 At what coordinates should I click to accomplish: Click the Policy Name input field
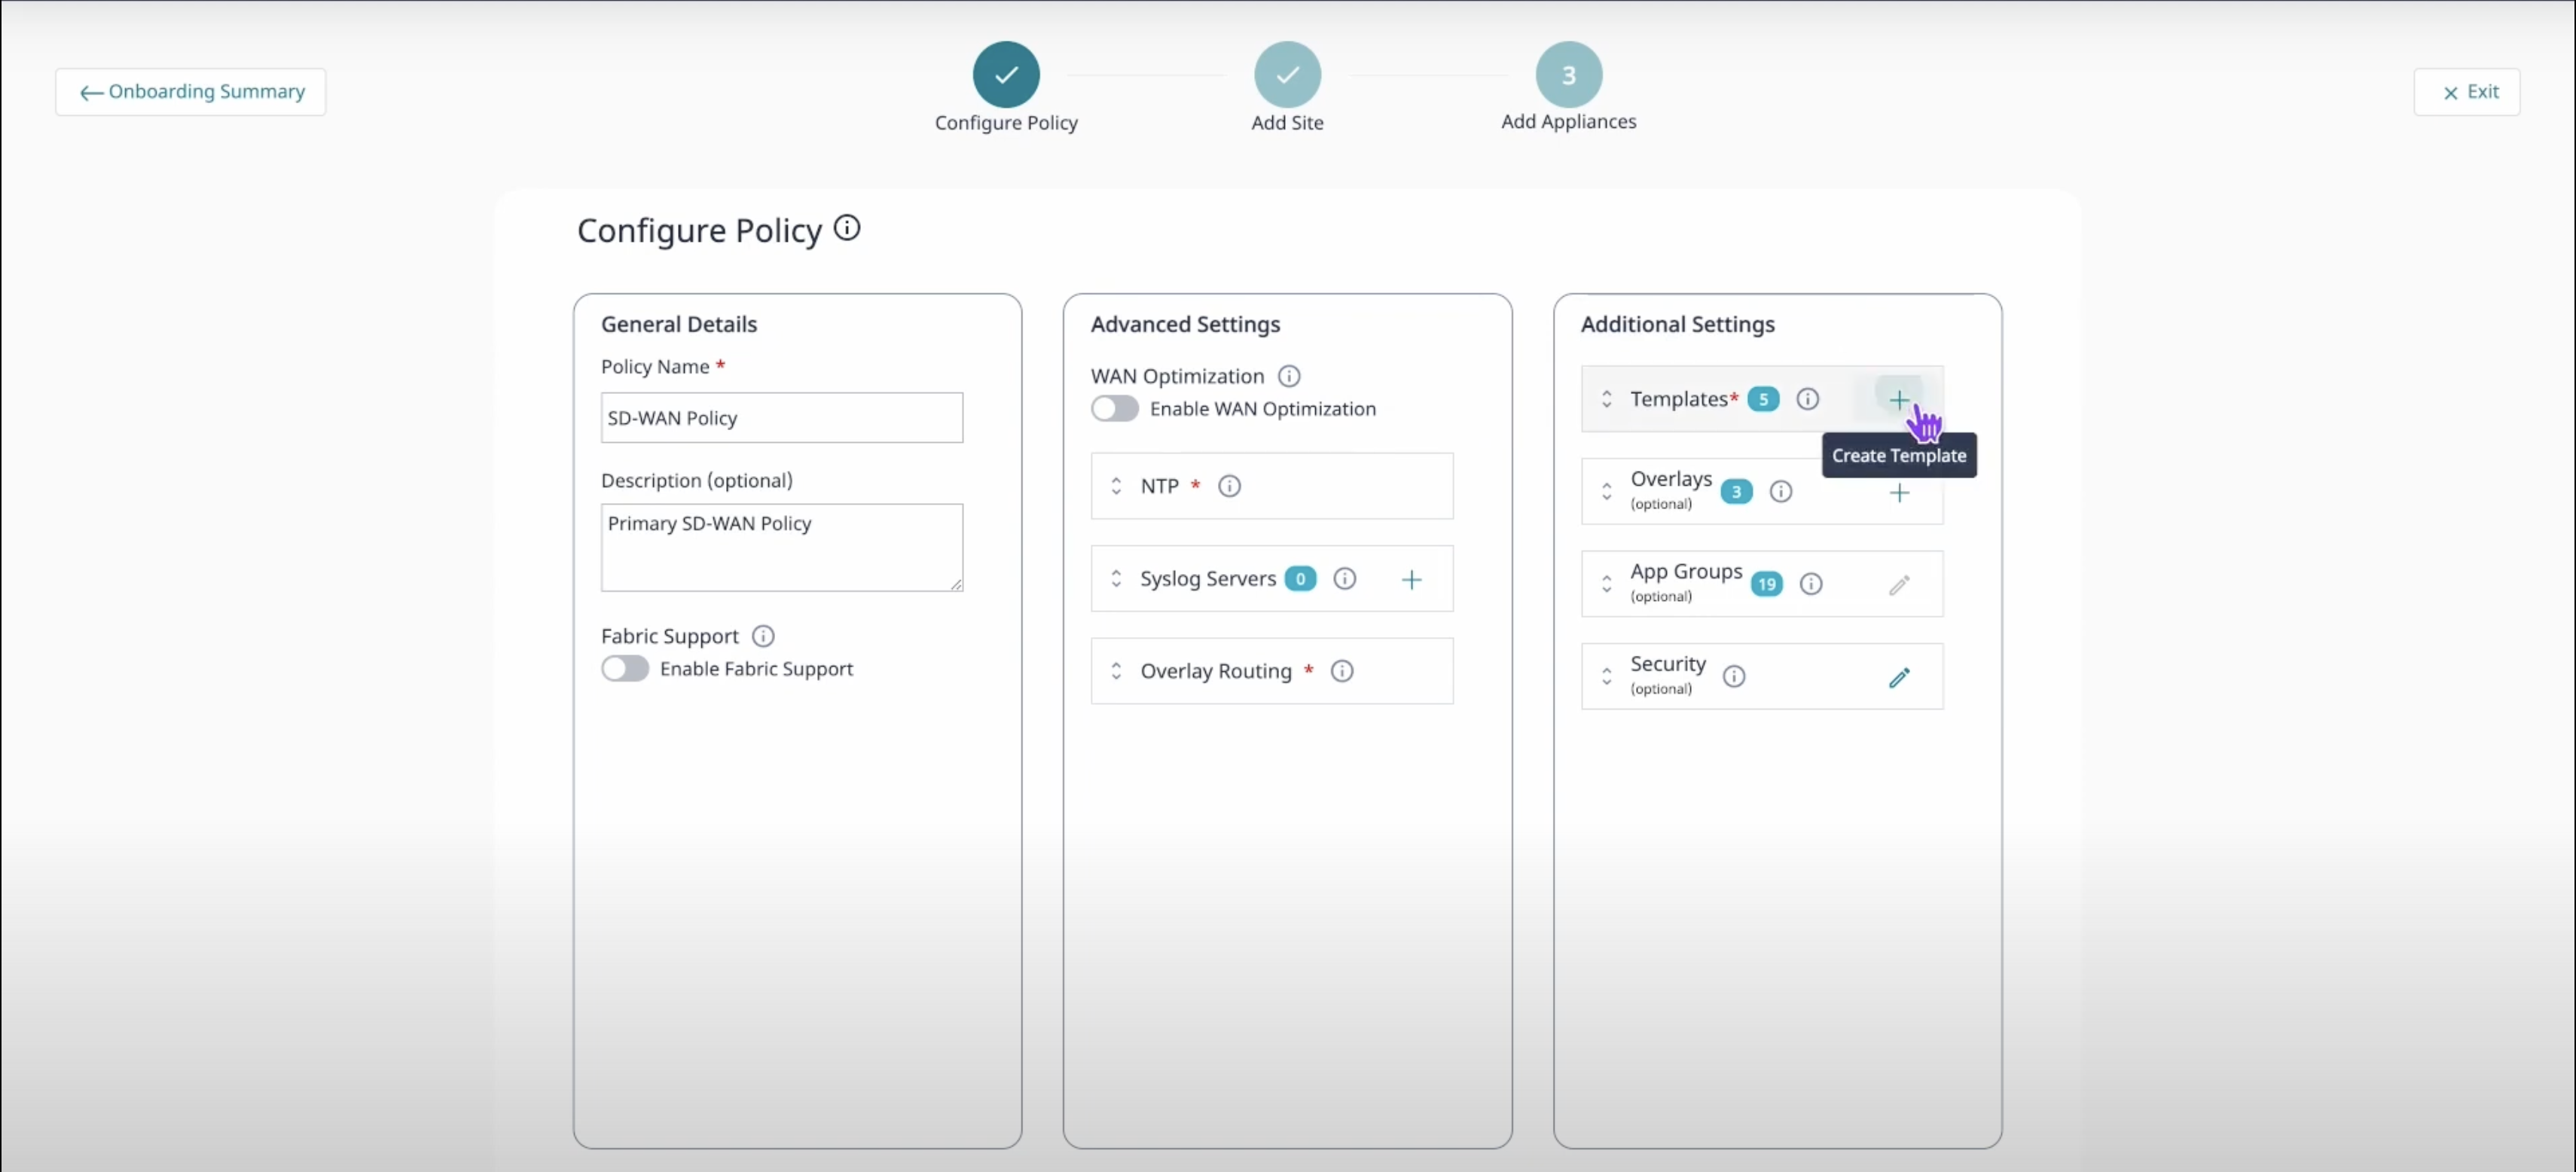[x=781, y=417]
